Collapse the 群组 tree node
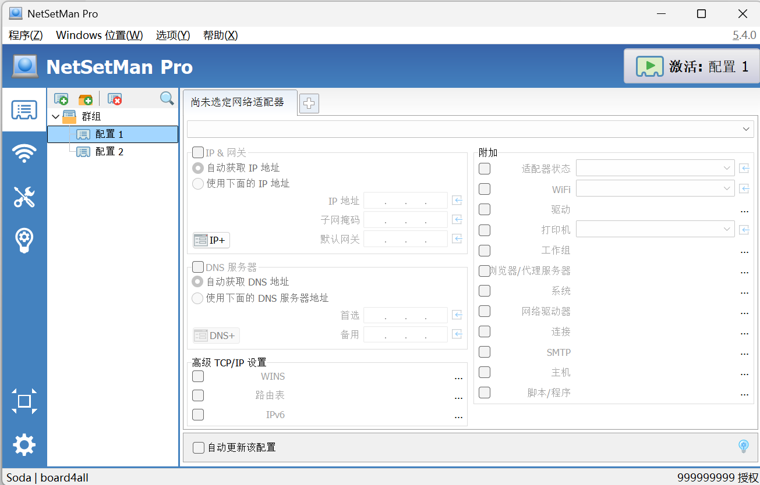The image size is (760, 485). (x=55, y=116)
